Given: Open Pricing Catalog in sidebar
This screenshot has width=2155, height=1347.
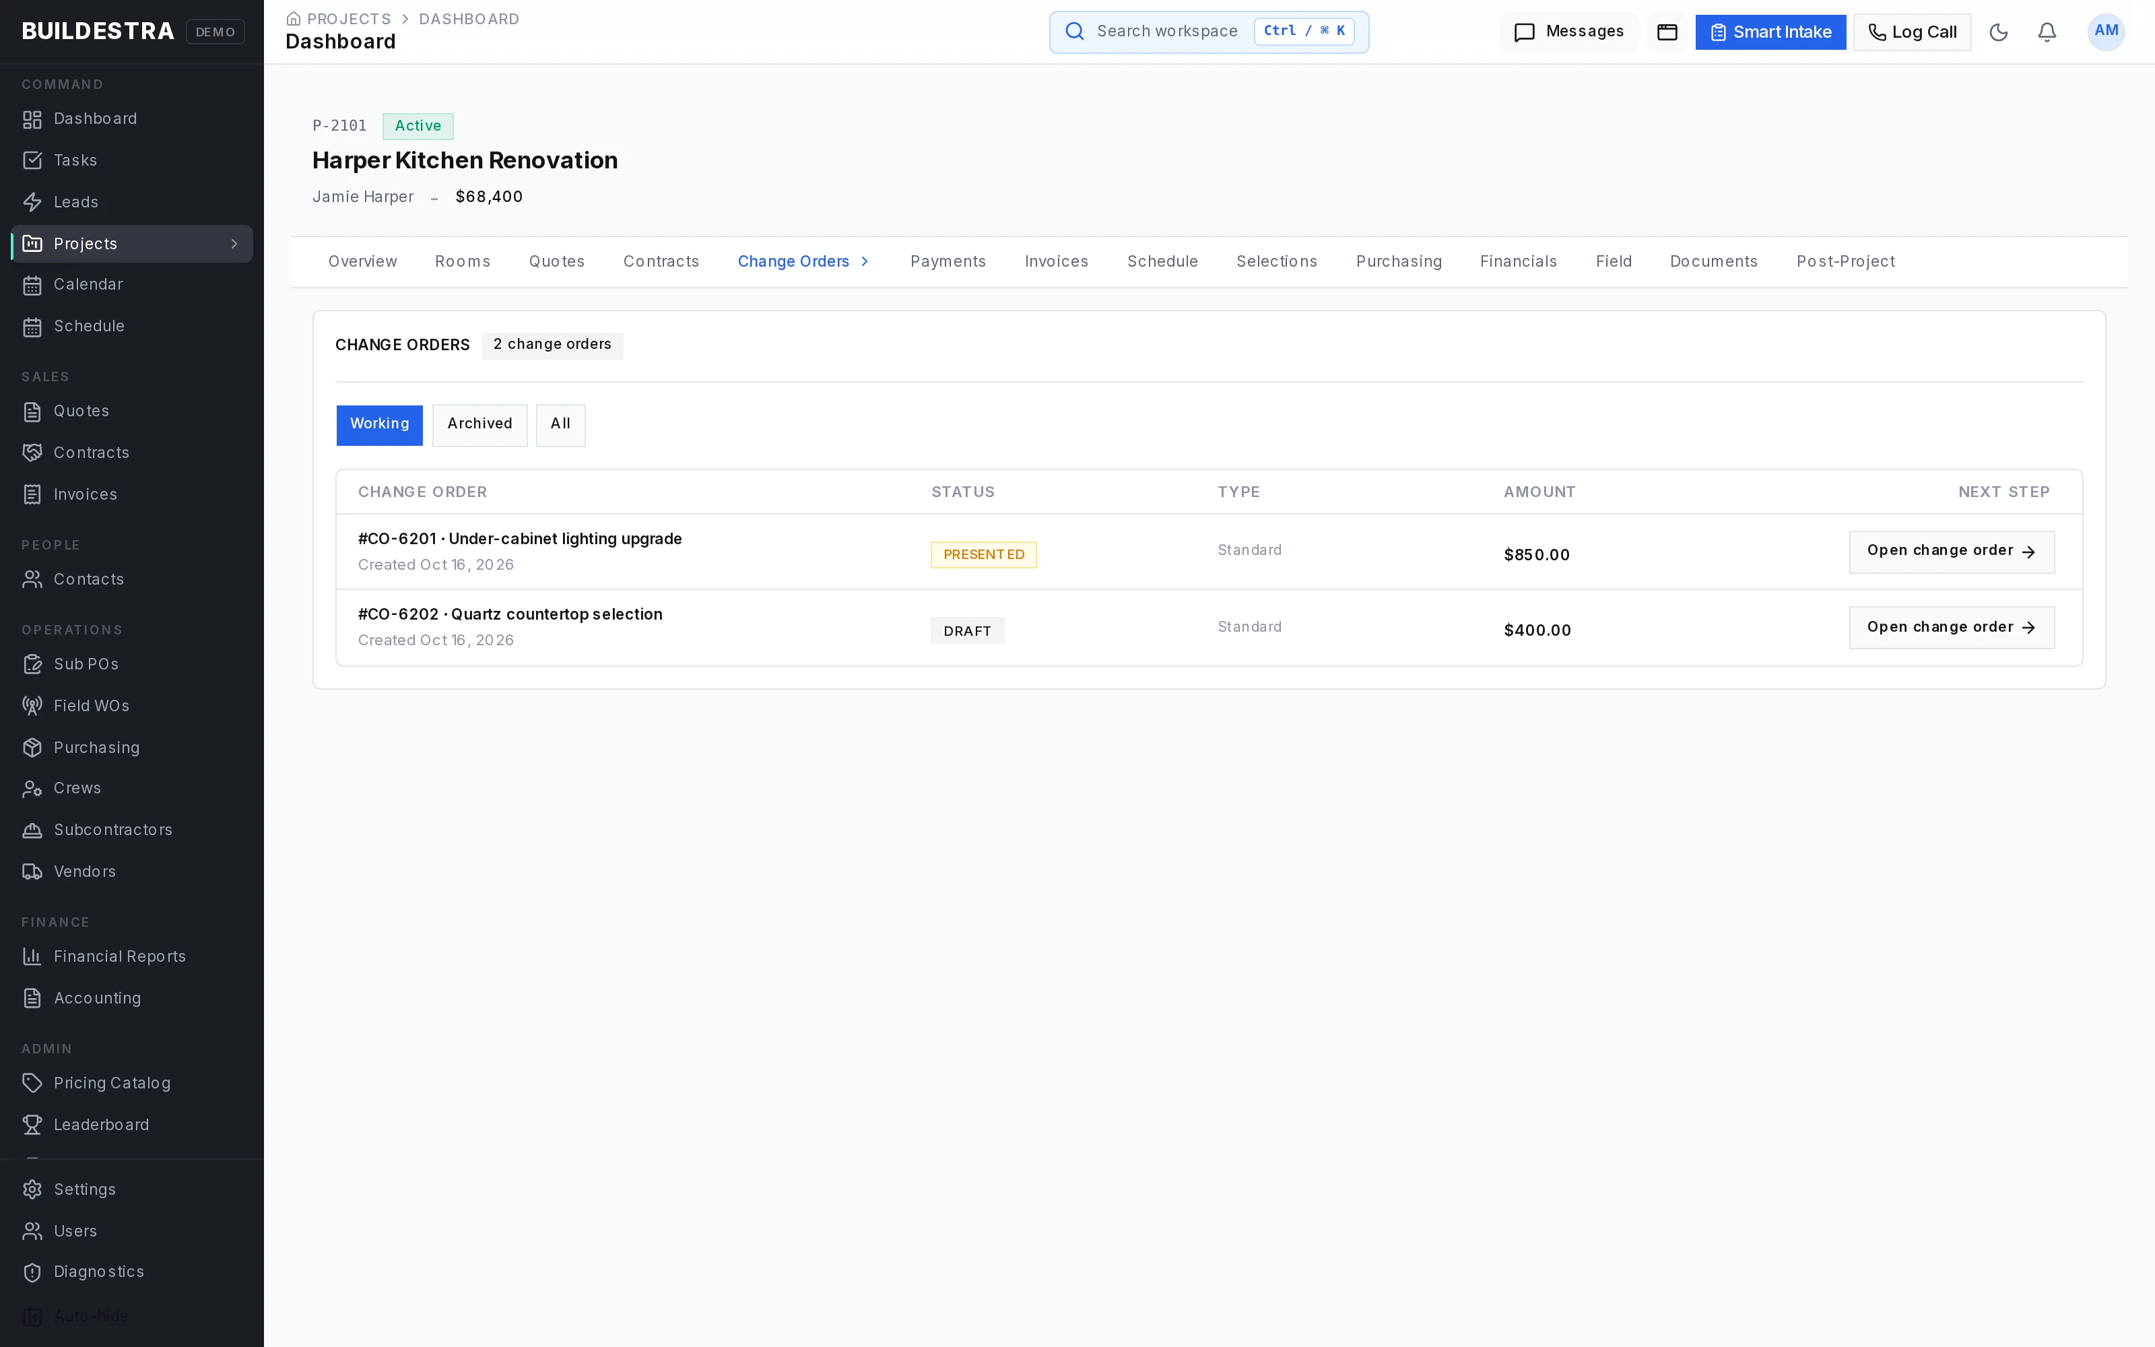Looking at the screenshot, I should point(132,1083).
